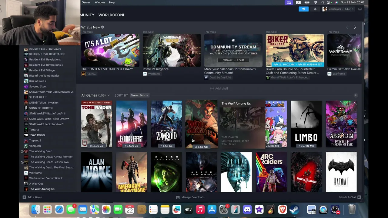Open Friends & Chat icon
The height and width of the screenshot is (218, 388).
click(359, 197)
